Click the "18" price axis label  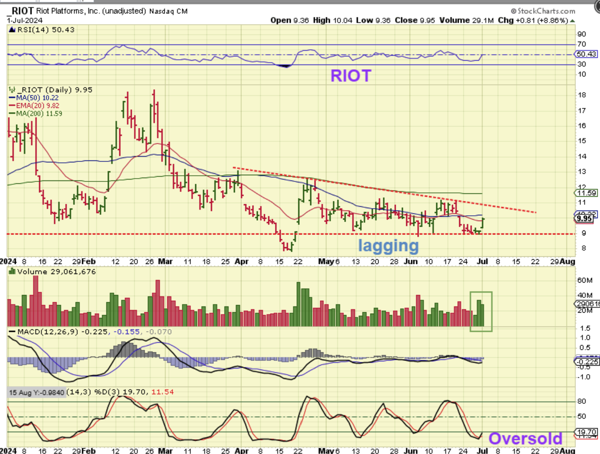(581, 95)
